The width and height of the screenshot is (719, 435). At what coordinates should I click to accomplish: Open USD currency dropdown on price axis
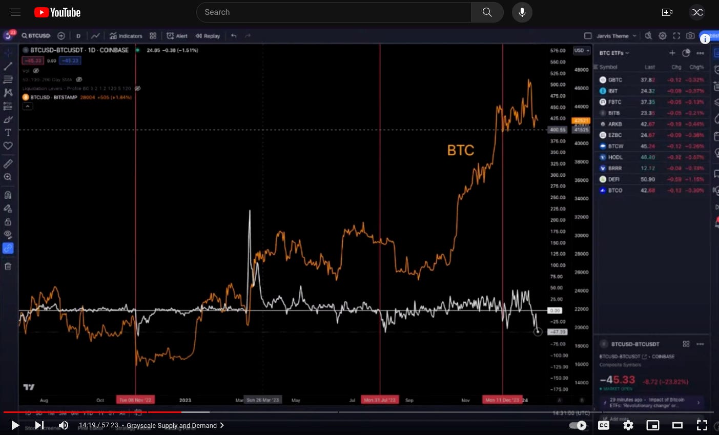coord(581,51)
